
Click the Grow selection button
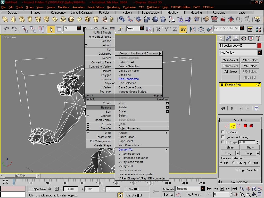pyautogui.click(x=250, y=147)
